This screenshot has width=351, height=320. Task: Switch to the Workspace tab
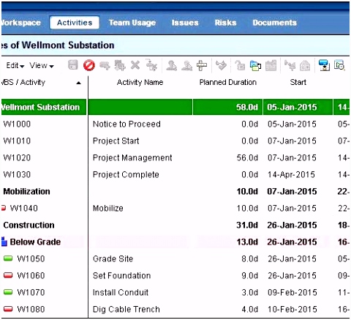click(21, 23)
